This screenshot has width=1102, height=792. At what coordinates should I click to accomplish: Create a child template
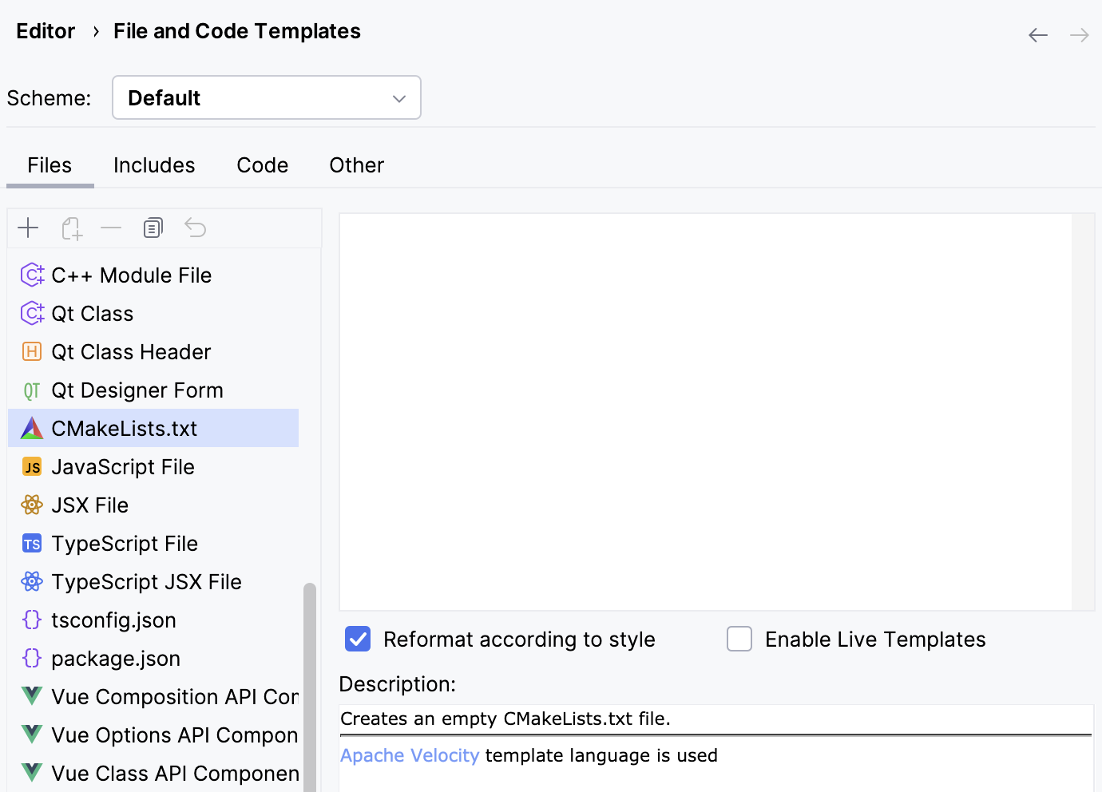pyautogui.click(x=71, y=228)
